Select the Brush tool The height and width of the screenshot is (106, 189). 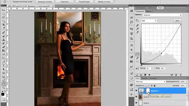[4, 36]
